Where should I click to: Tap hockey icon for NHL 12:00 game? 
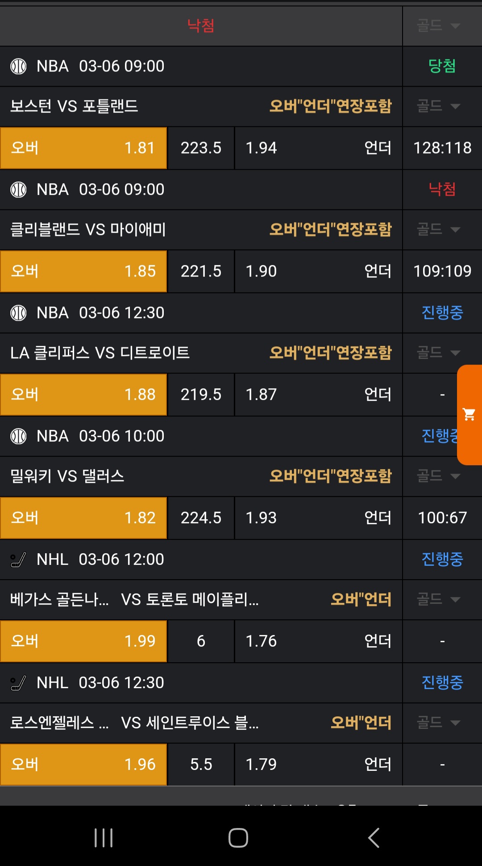click(18, 559)
